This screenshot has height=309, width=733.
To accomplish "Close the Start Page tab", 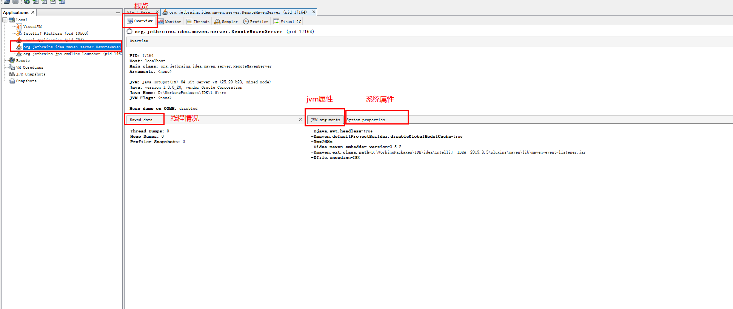I will (x=157, y=12).
